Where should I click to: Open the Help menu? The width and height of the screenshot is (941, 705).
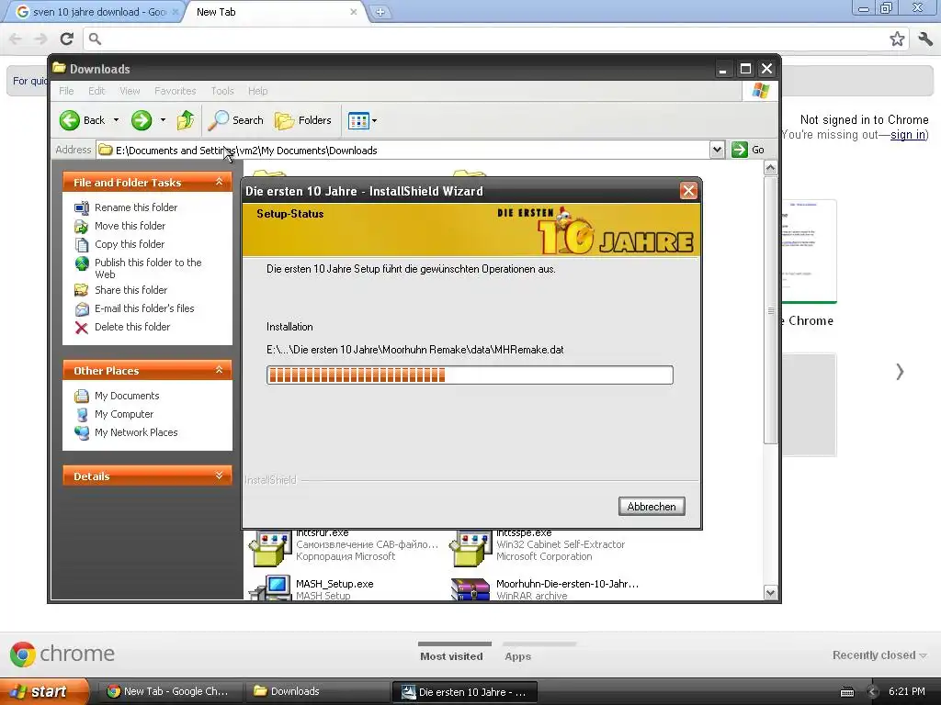click(258, 91)
